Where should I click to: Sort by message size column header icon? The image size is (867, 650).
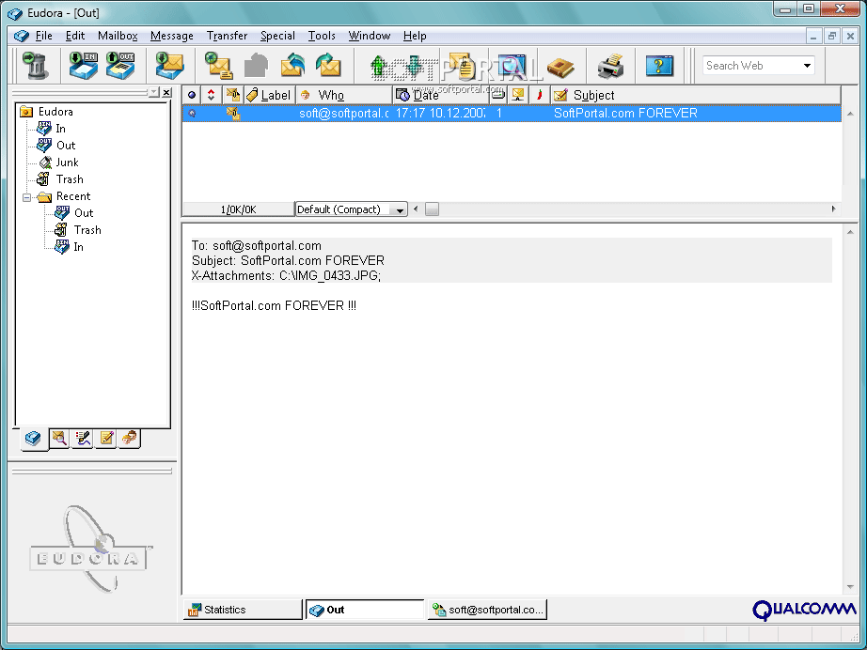click(498, 95)
